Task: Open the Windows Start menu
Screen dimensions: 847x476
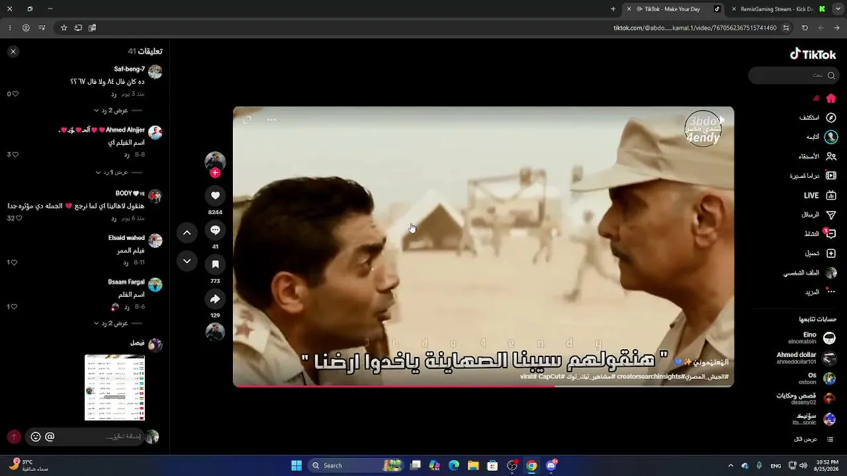Action: [296, 465]
